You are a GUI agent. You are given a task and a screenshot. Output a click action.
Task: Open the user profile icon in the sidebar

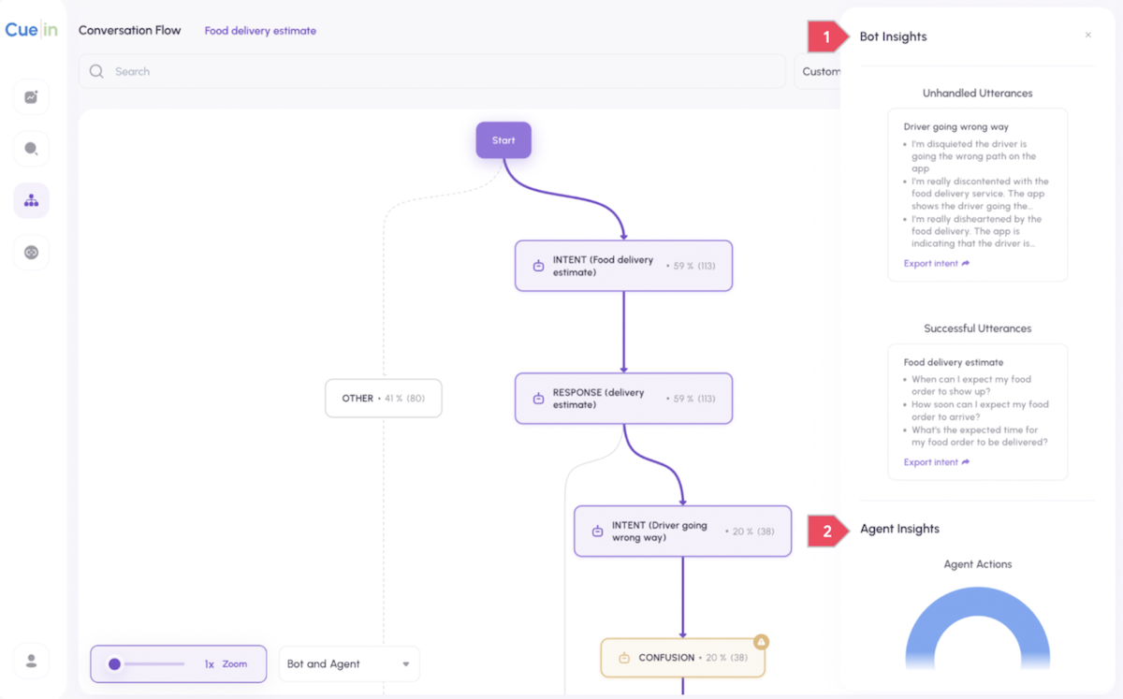click(31, 662)
